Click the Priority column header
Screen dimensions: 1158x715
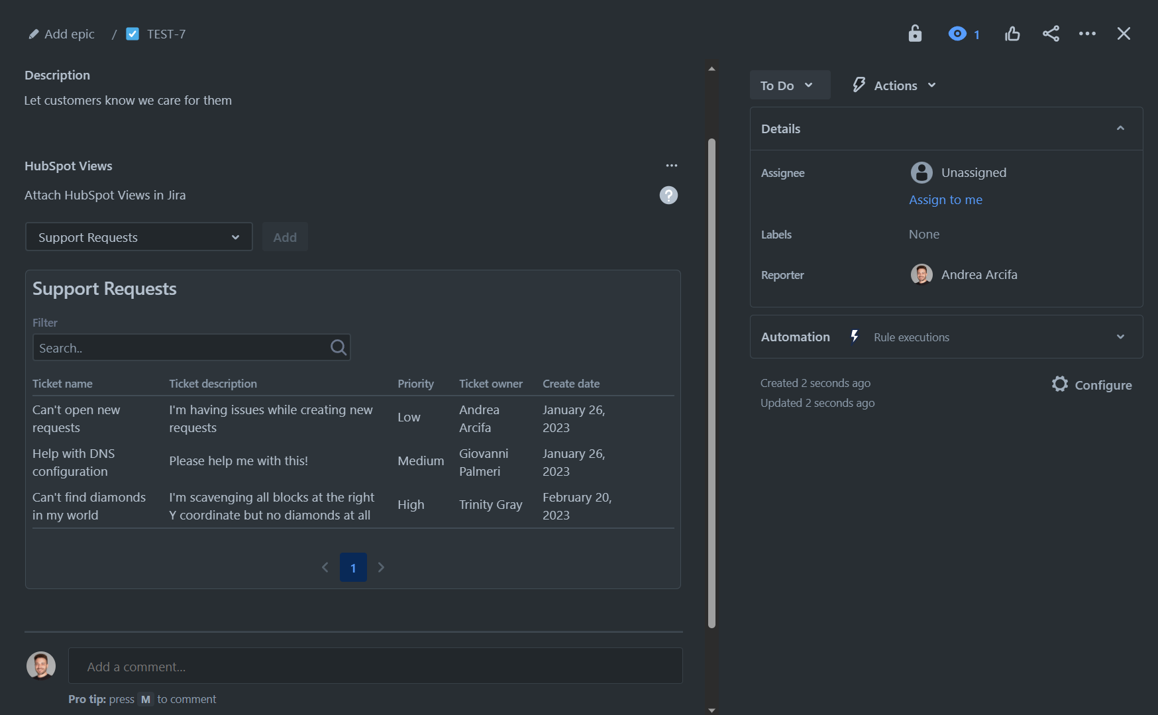(415, 383)
